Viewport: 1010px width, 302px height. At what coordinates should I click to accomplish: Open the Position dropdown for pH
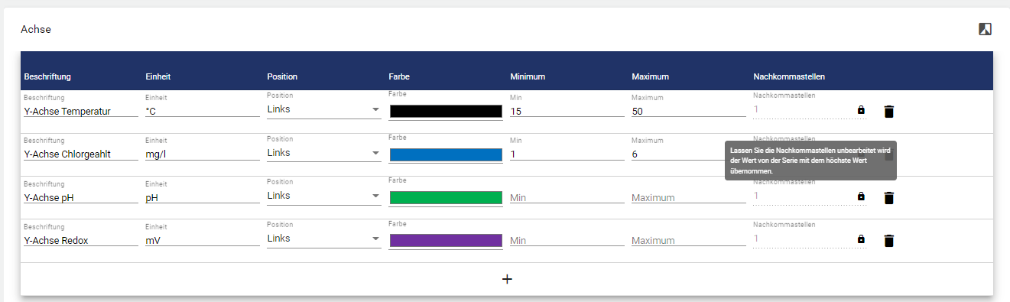tap(323, 196)
